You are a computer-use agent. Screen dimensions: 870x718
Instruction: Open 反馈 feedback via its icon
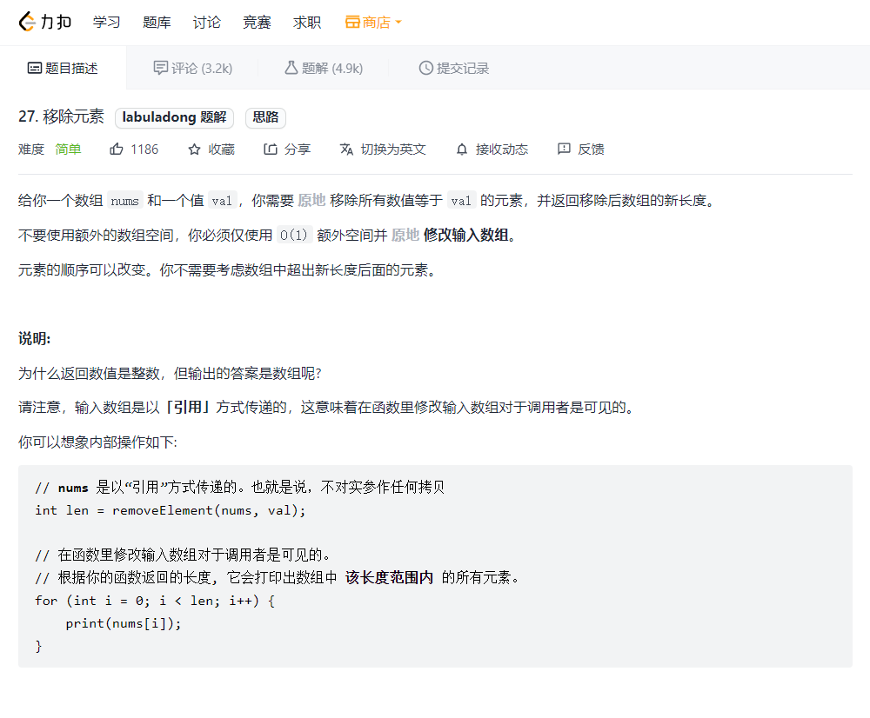[564, 149]
